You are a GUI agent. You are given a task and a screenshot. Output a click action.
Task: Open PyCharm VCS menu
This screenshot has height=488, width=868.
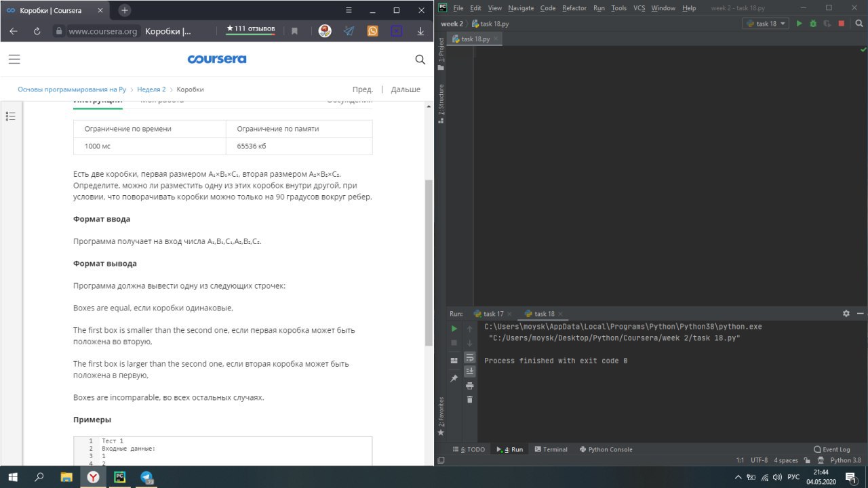pos(639,8)
